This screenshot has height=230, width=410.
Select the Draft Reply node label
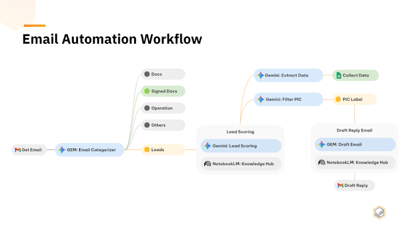coord(356,186)
